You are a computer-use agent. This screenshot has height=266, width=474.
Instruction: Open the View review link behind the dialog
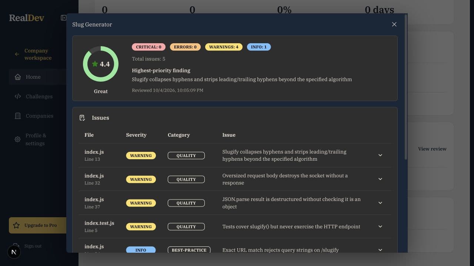(432, 149)
